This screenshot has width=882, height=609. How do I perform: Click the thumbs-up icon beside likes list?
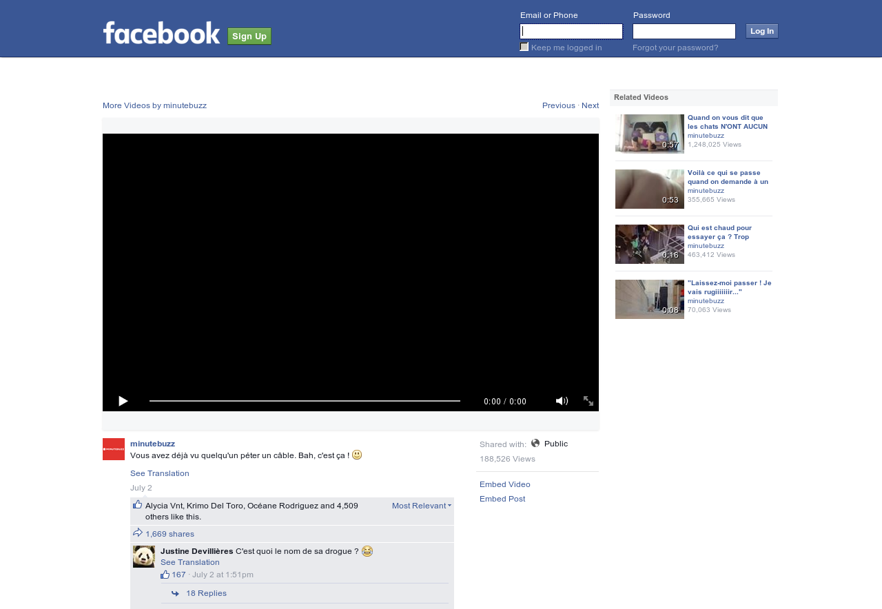(x=137, y=504)
